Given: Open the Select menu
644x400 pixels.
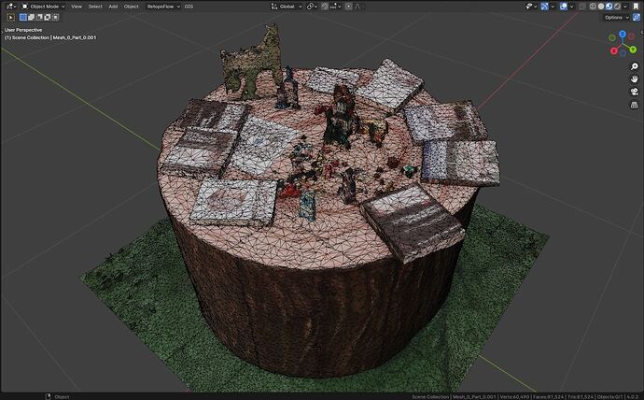Looking at the screenshot, I should pyautogui.click(x=95, y=7).
